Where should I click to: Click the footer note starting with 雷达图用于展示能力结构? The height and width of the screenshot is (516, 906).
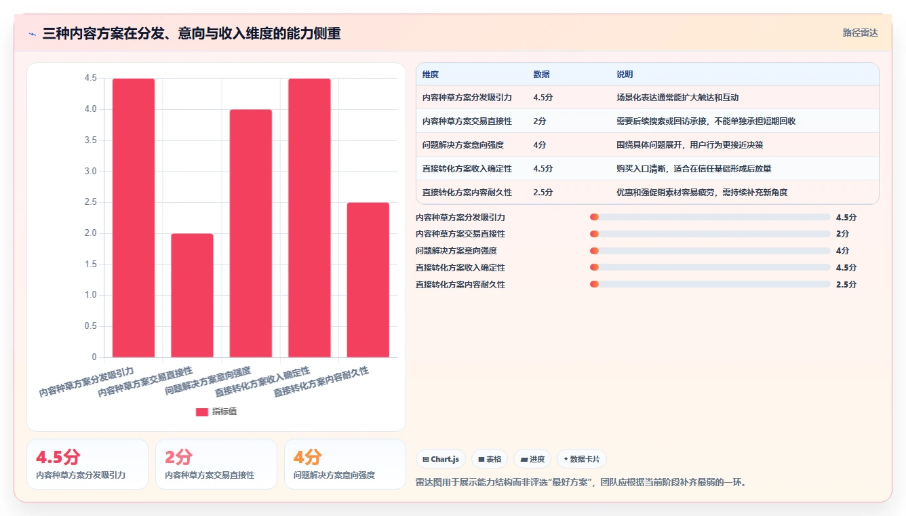pyautogui.click(x=581, y=483)
